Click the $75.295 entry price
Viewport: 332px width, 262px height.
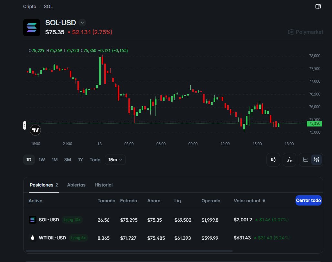(129, 220)
